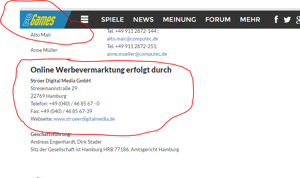300x178 pixels.
Task: Open the SPIELE menu
Action: [x=113, y=19]
